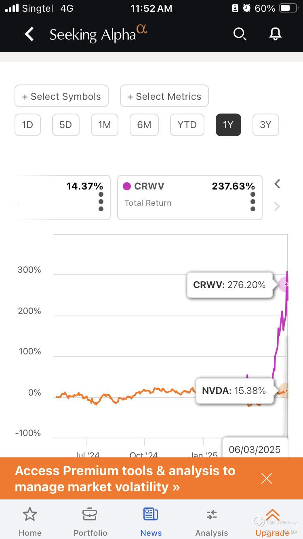
Task: Dismiss the orange Premium banner
Action: [x=267, y=478]
